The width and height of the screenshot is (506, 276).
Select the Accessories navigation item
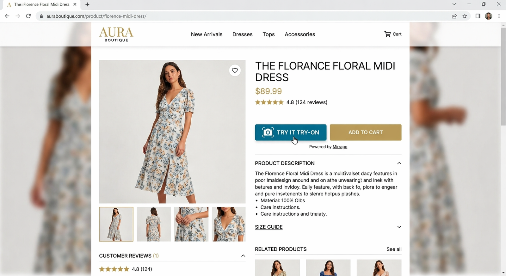click(299, 34)
